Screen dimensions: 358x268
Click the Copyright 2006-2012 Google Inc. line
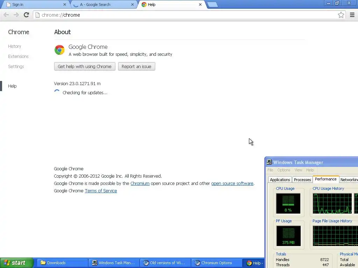point(108,176)
